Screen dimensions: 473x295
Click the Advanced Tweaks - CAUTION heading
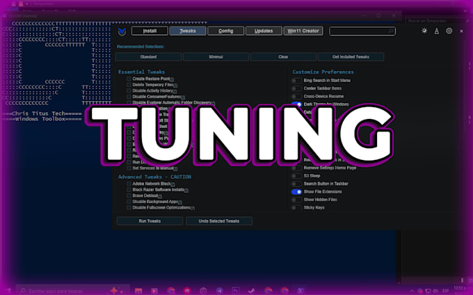tap(154, 177)
